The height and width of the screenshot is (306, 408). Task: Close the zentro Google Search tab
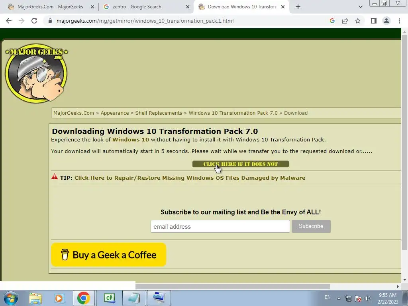[x=188, y=7]
